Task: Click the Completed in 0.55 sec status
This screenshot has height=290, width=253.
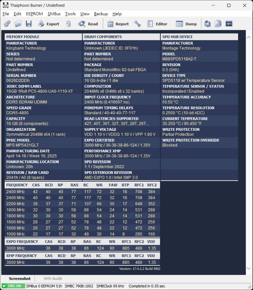Action: click(147, 286)
